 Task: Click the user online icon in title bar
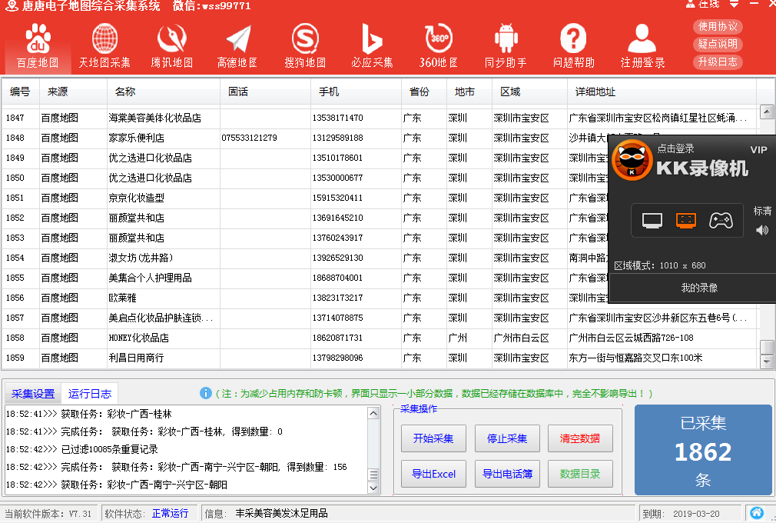pos(691,4)
